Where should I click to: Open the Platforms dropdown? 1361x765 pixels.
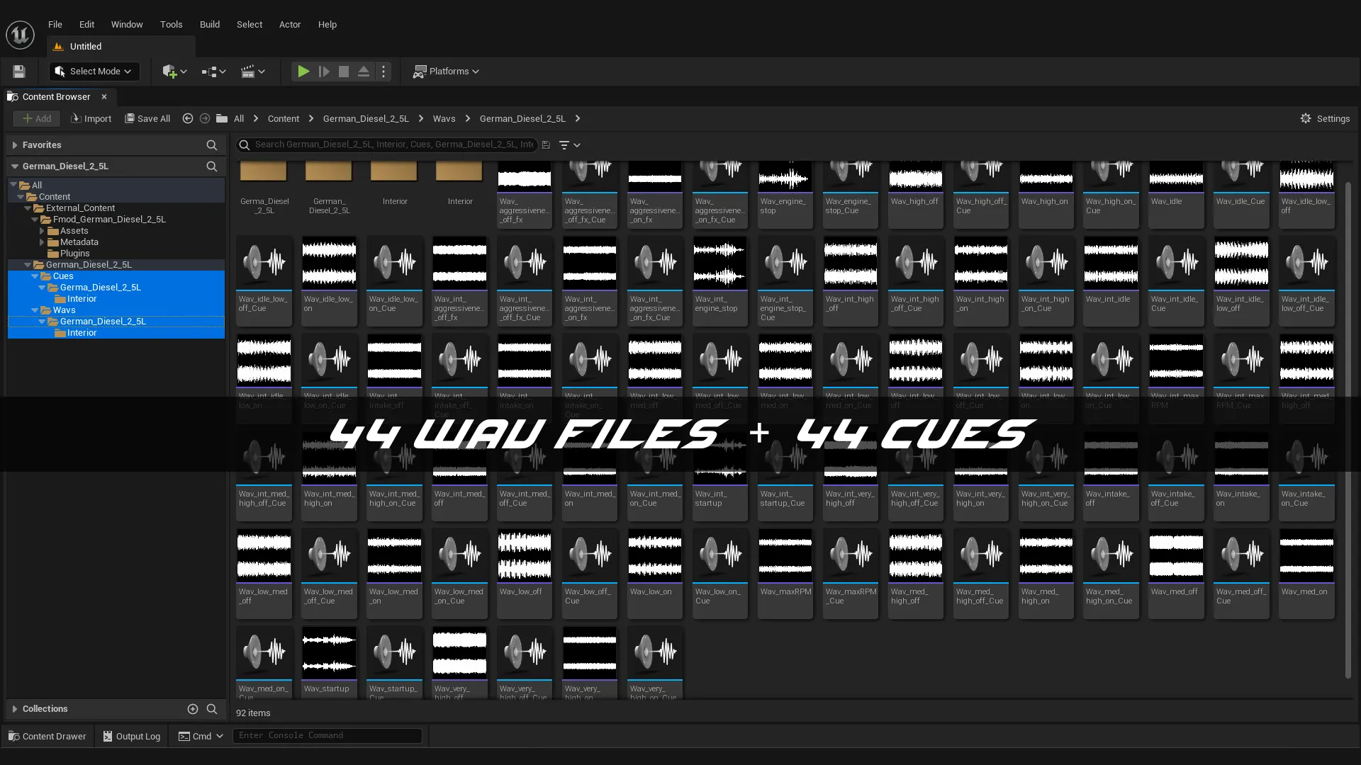(x=447, y=72)
